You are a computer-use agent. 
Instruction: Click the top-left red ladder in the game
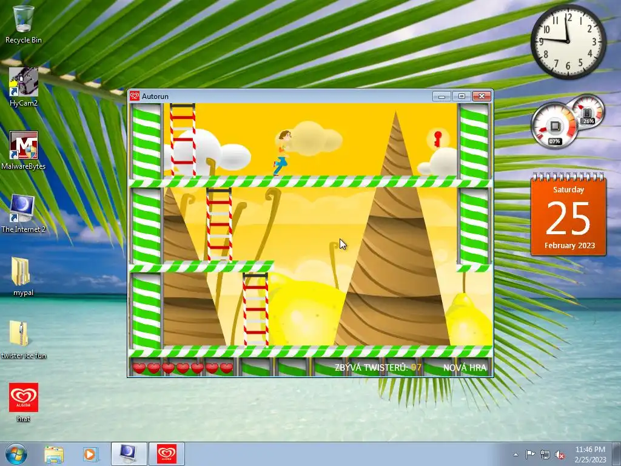[183, 140]
